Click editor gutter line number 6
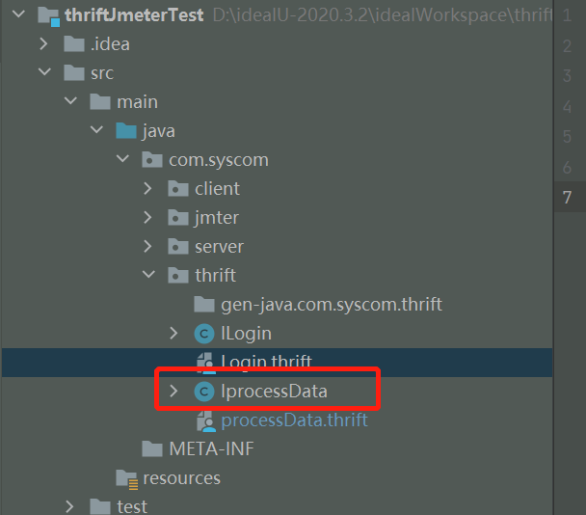This screenshot has width=586, height=515. tap(567, 167)
